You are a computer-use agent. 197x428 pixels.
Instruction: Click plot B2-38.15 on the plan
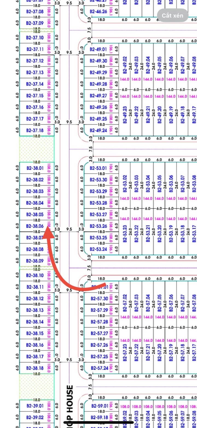tap(35, 333)
